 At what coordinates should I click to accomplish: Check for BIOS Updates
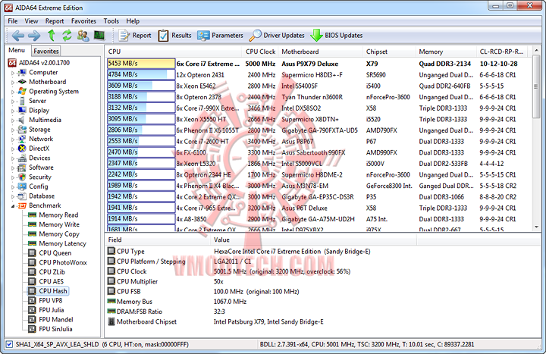337,36
